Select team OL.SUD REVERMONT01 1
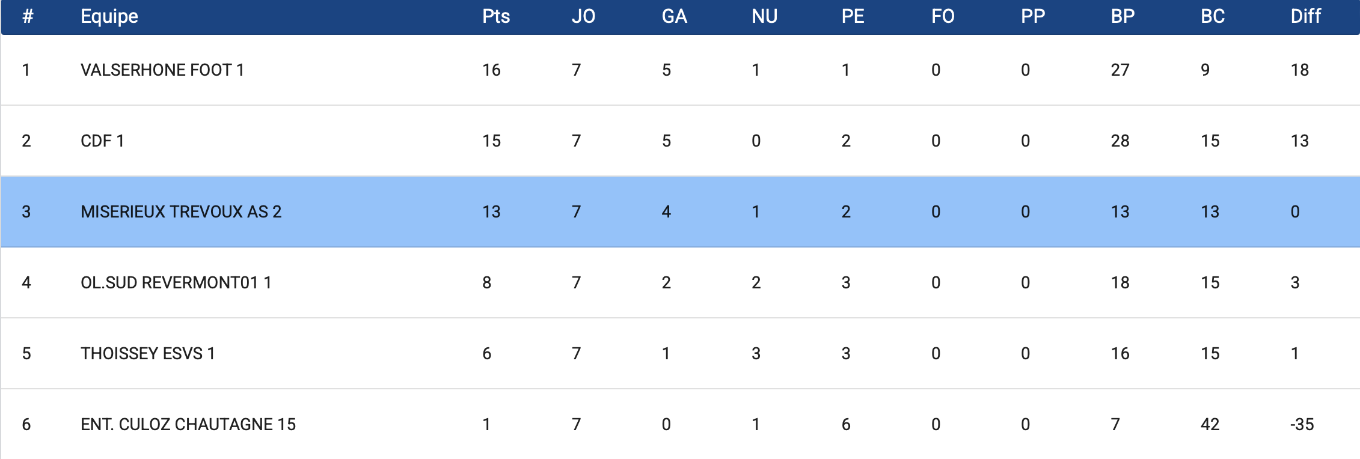Viewport: 1360px width, 459px height. (176, 283)
